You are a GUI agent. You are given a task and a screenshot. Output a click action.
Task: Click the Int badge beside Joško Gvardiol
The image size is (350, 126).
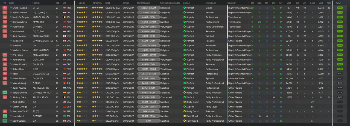[x=5, y=13]
